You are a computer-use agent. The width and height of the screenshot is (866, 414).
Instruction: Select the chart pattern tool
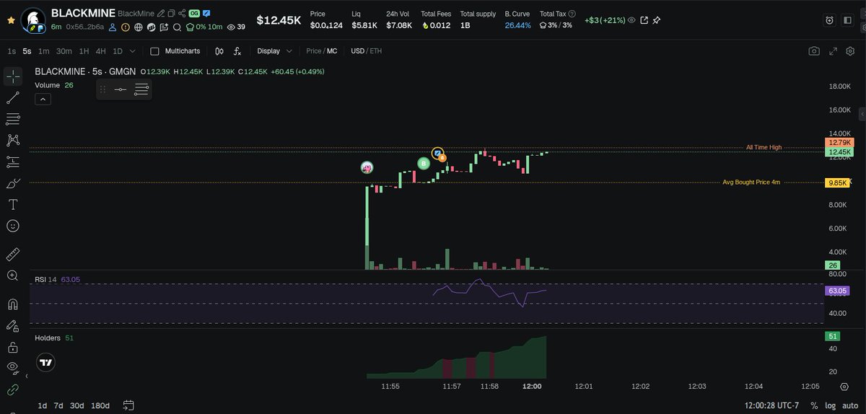(13, 140)
